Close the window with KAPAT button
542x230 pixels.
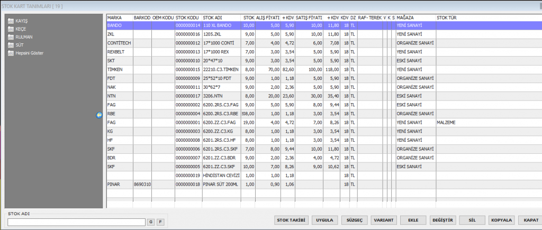(529, 219)
